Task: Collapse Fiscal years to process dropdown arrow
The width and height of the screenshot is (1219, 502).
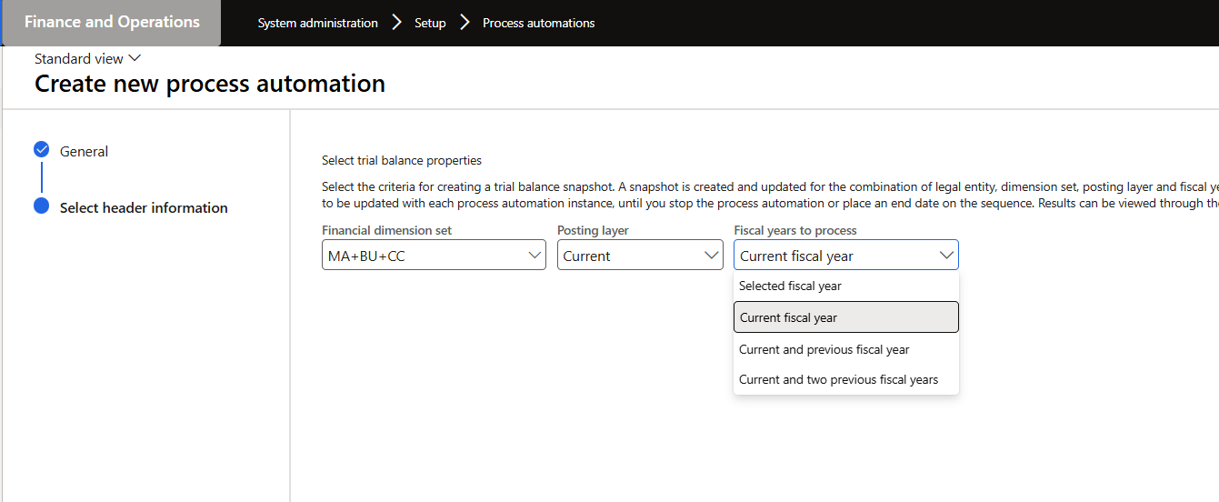Action: 946,256
